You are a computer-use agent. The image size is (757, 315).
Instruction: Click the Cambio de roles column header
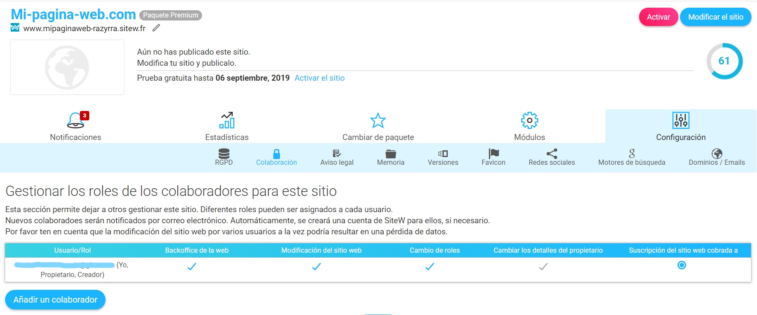434,250
